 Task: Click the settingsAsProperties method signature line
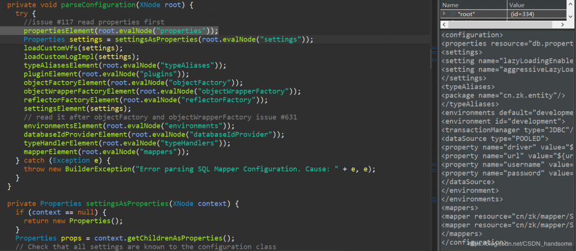click(123, 203)
